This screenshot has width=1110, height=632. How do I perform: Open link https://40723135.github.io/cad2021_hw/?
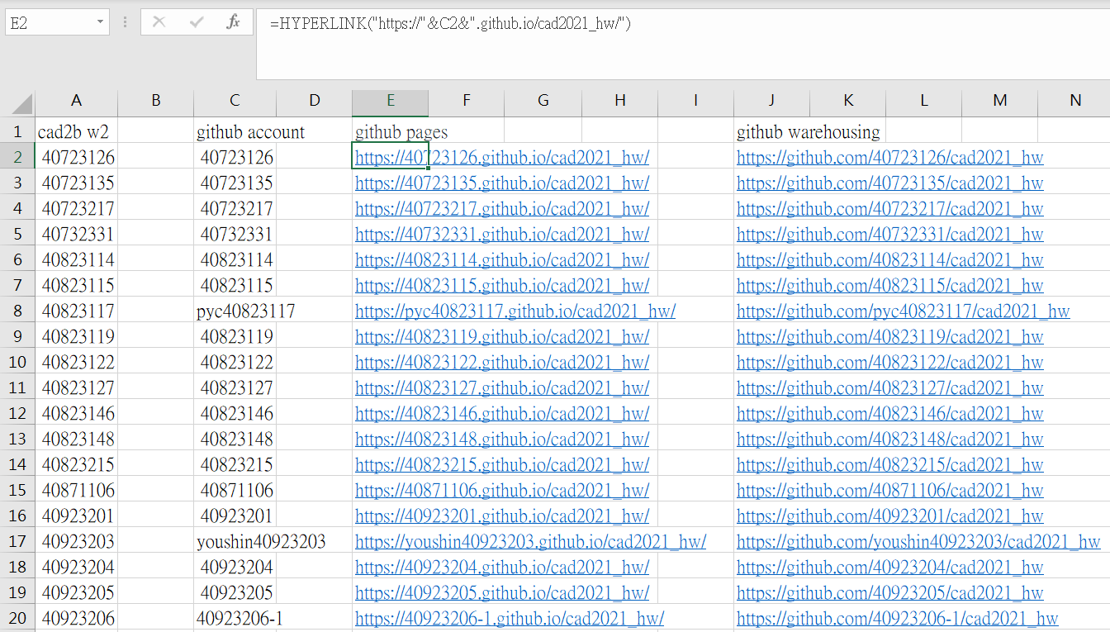pos(502,183)
